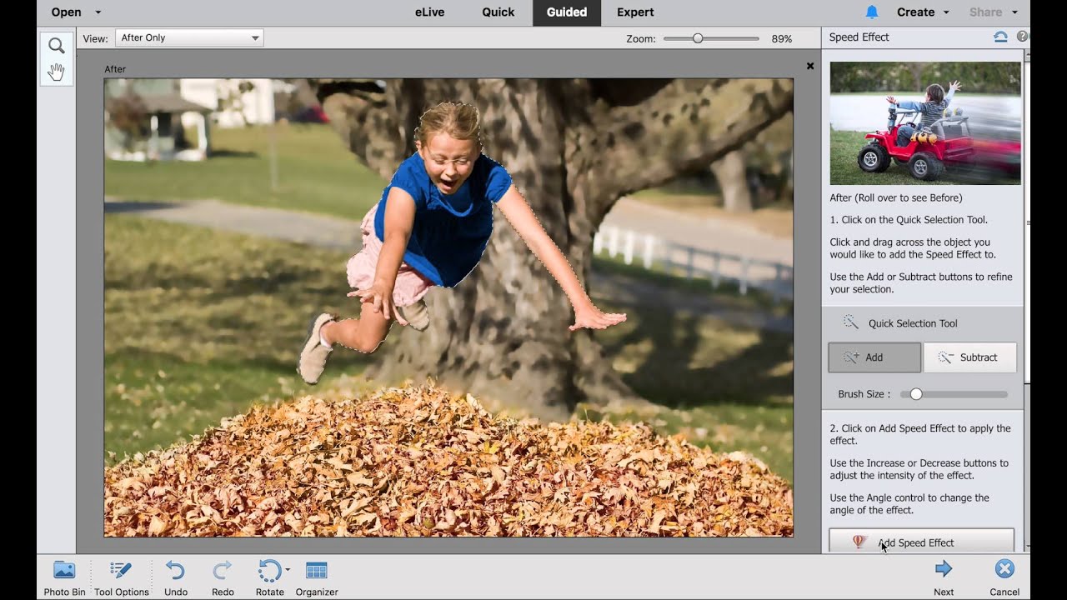1067x600 pixels.
Task: Reset the Speed Effect panel
Action: (x=1000, y=37)
